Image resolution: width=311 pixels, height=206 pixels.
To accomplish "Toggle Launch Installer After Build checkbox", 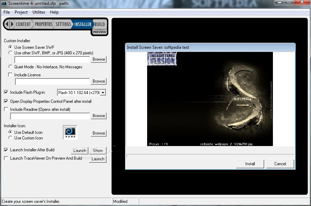I will tap(6, 150).
